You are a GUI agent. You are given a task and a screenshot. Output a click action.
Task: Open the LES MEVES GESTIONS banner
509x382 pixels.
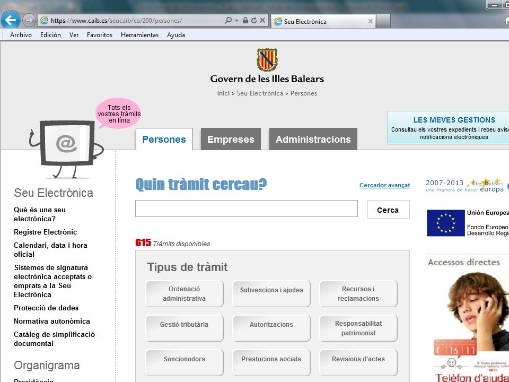click(x=448, y=128)
